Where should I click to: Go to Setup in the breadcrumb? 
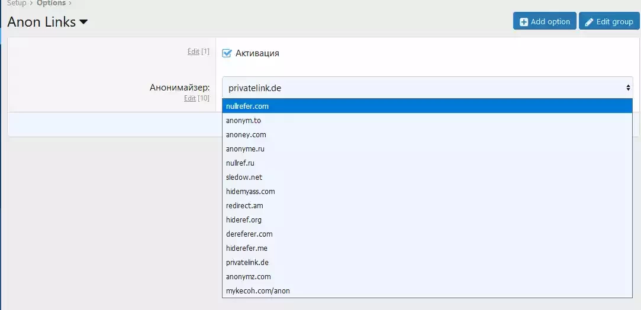click(x=17, y=4)
